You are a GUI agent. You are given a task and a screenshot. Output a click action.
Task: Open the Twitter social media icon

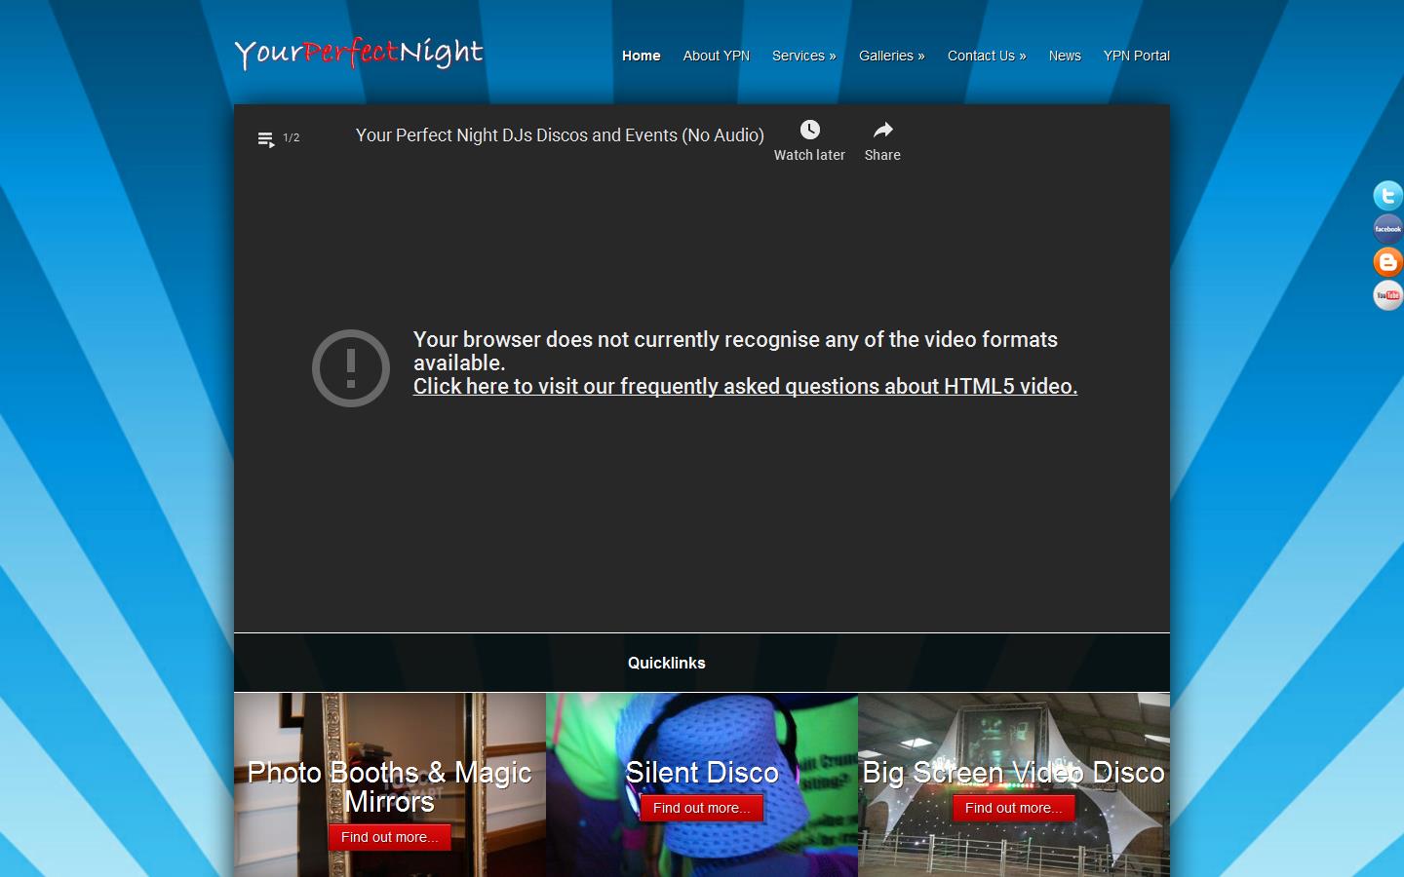tap(1387, 196)
